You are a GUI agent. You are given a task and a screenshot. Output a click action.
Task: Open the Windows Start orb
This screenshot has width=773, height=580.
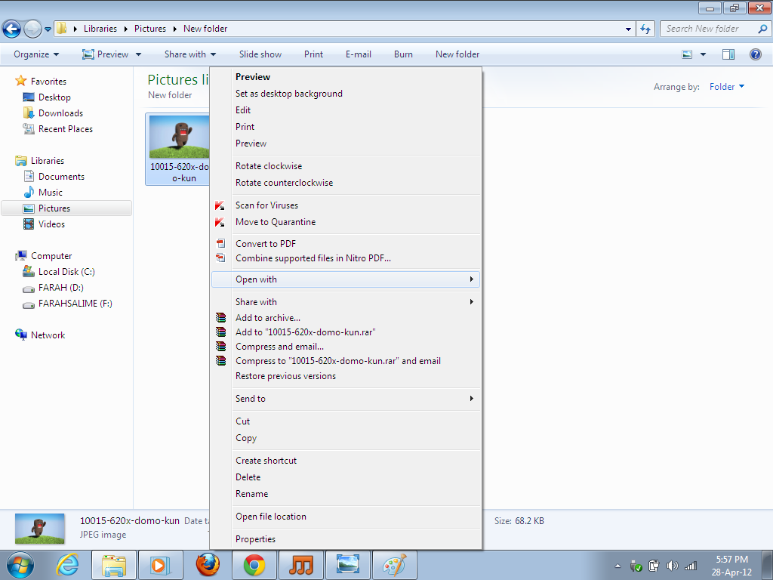tap(20, 565)
